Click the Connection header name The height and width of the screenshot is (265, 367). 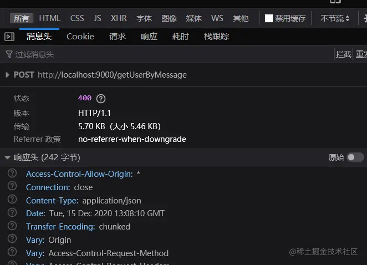48,187
